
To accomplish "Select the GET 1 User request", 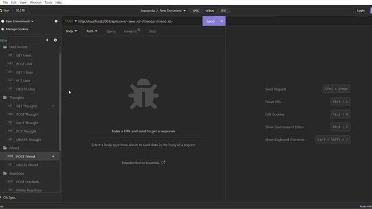I will 24,72.
